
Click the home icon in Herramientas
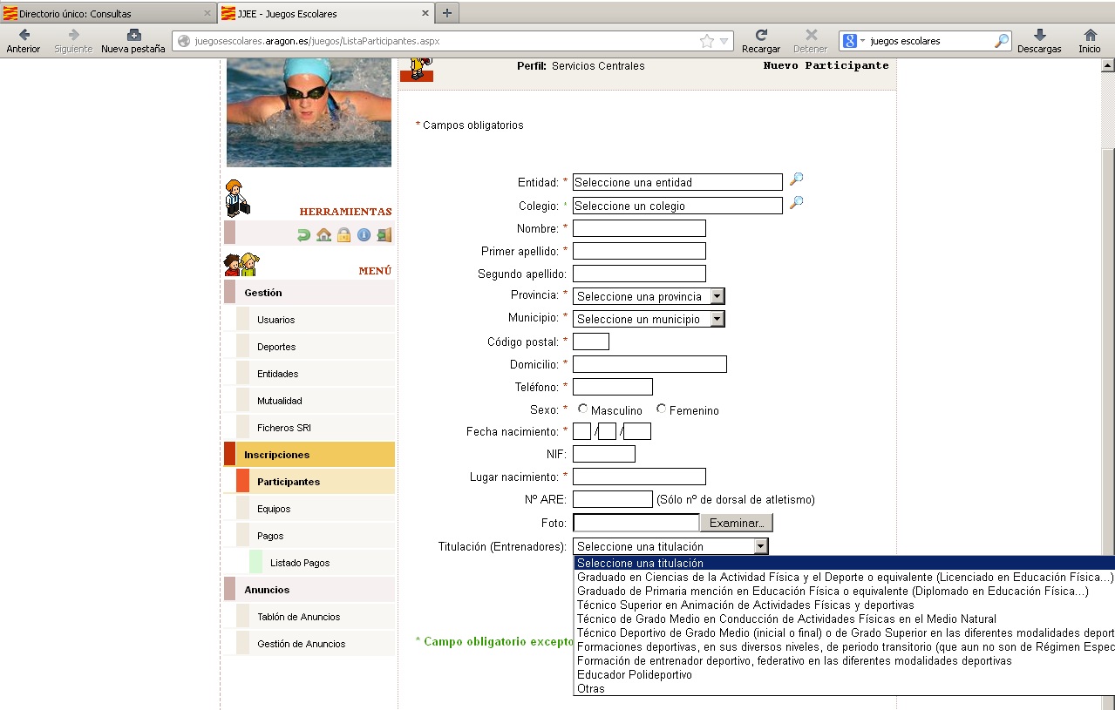[x=323, y=234]
